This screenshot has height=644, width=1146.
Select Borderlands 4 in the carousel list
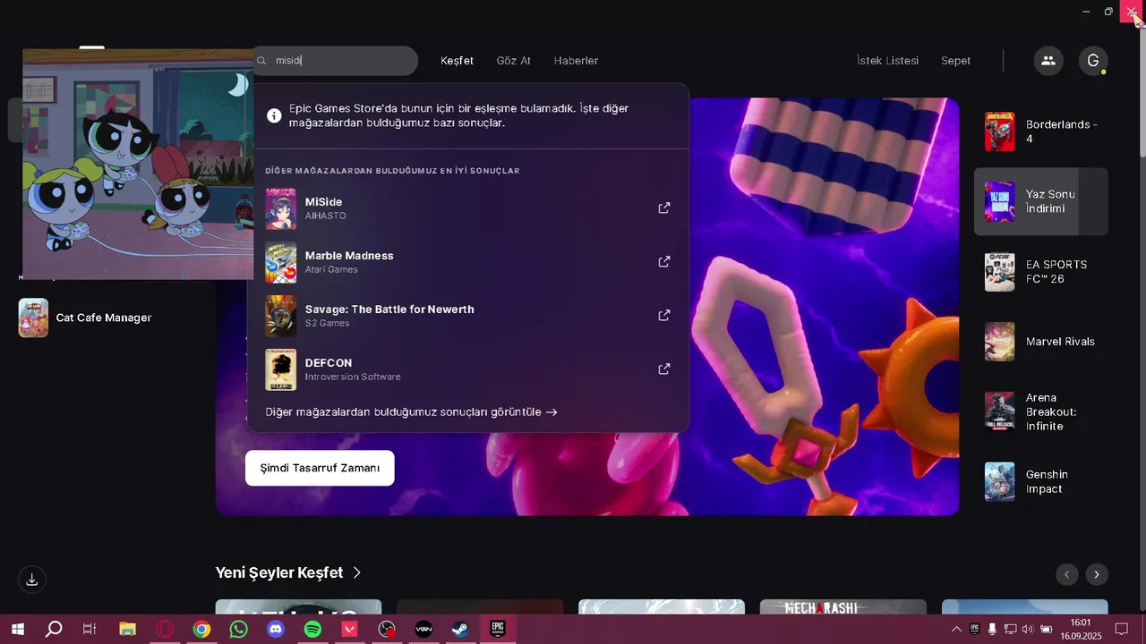[1041, 131]
